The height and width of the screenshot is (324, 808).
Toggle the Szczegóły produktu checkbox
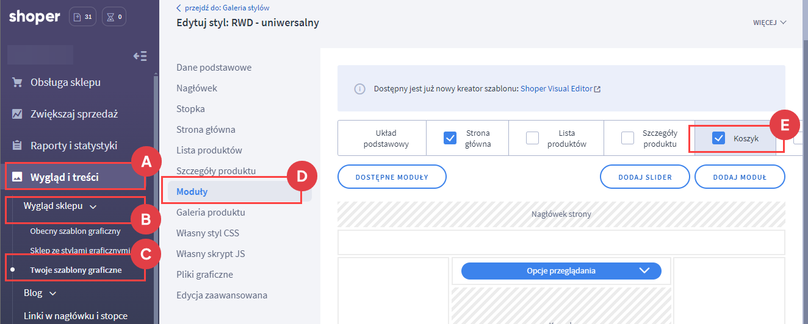tap(627, 138)
